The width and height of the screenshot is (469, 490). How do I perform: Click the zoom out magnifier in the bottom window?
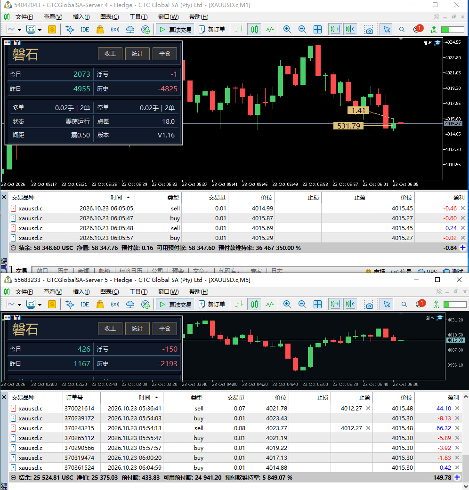(302, 305)
